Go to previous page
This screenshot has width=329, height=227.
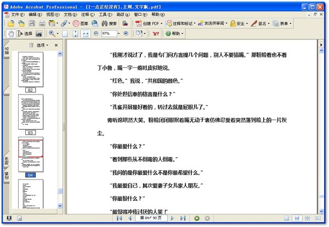[x=130, y=218]
